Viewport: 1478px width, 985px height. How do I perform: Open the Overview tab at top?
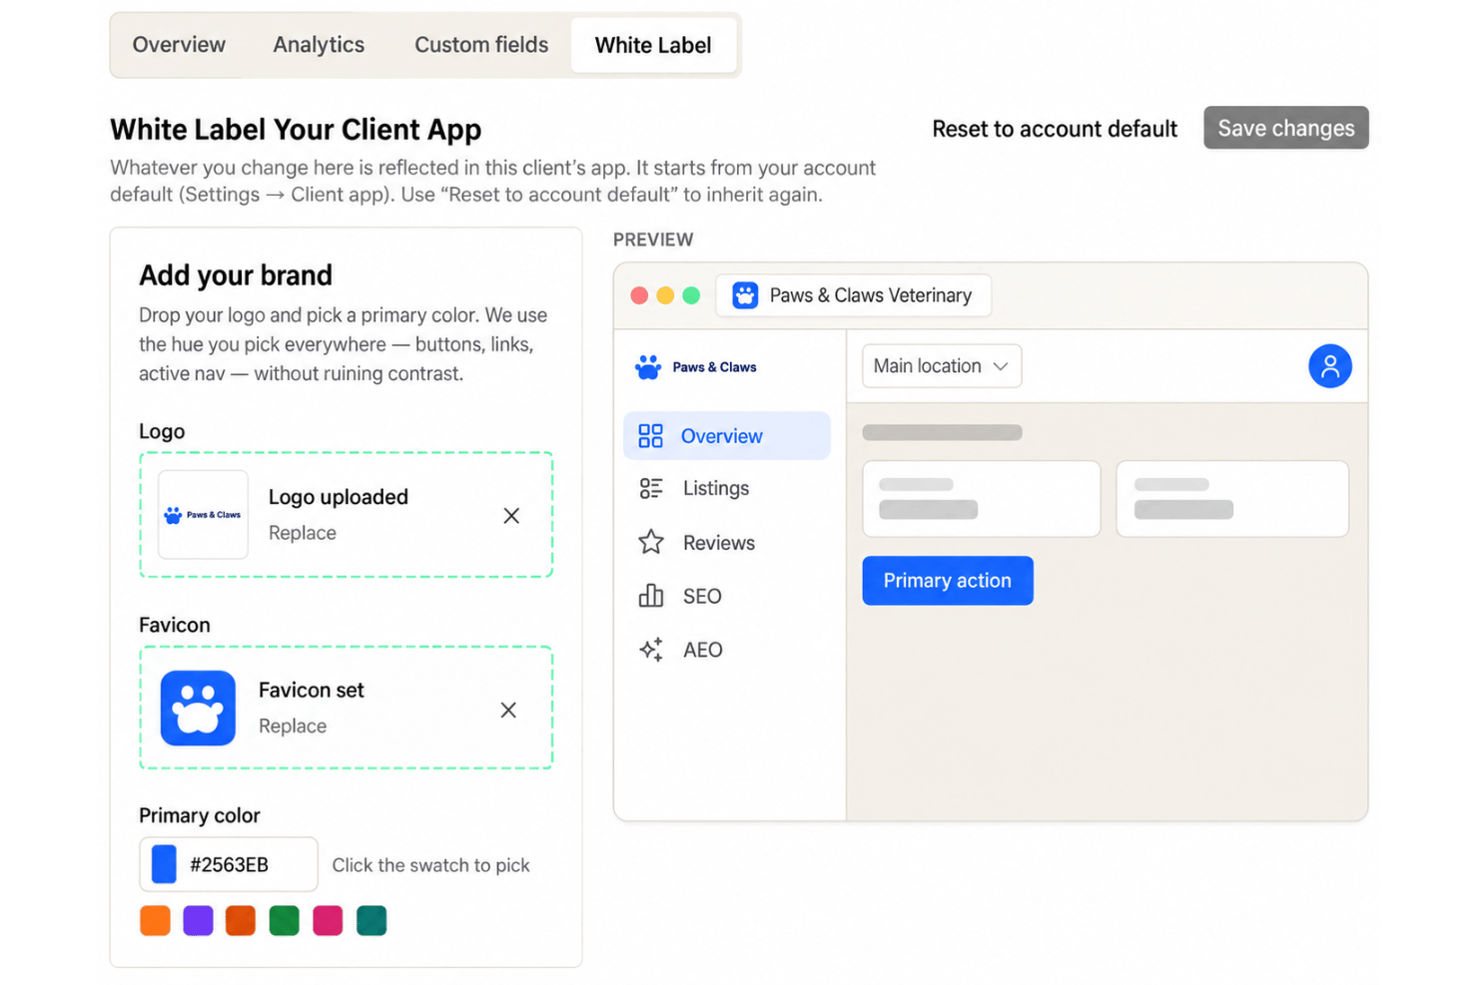pos(179,45)
